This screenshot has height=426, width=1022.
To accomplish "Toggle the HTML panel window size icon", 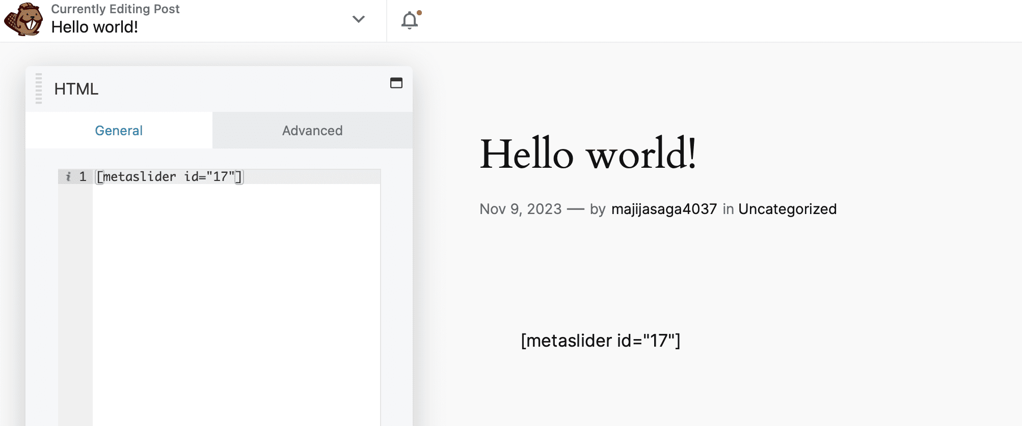I will 396,83.
